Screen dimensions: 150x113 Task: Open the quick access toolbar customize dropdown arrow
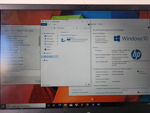coord(50,22)
